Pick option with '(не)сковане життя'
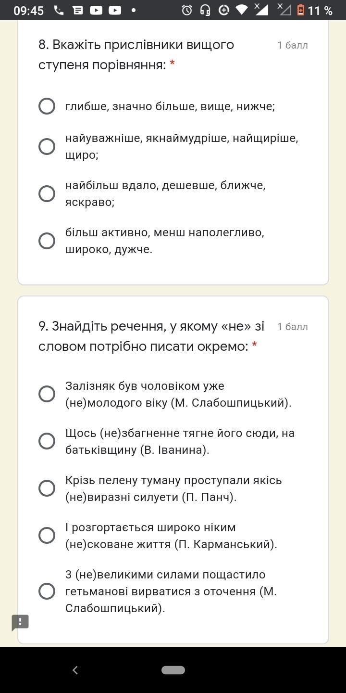The width and height of the screenshot is (346, 693). (x=47, y=536)
